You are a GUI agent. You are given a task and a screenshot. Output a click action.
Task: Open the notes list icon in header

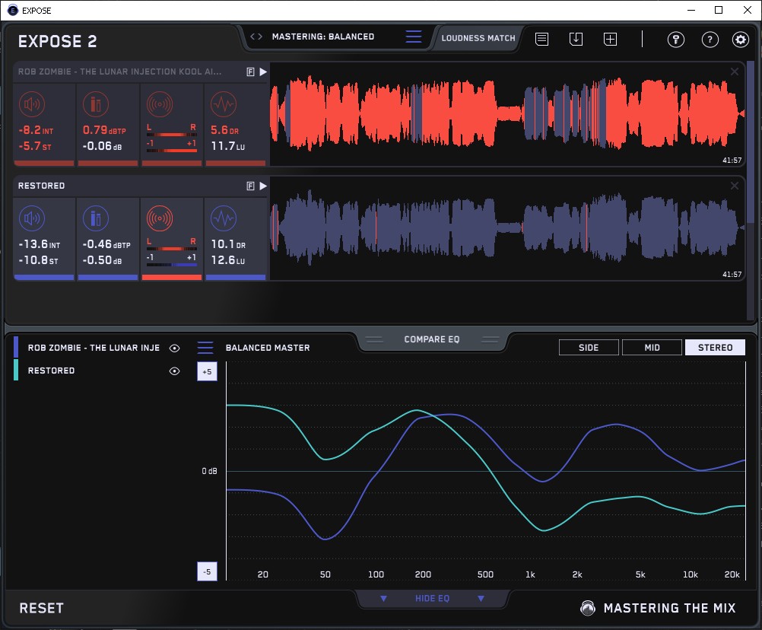(541, 39)
